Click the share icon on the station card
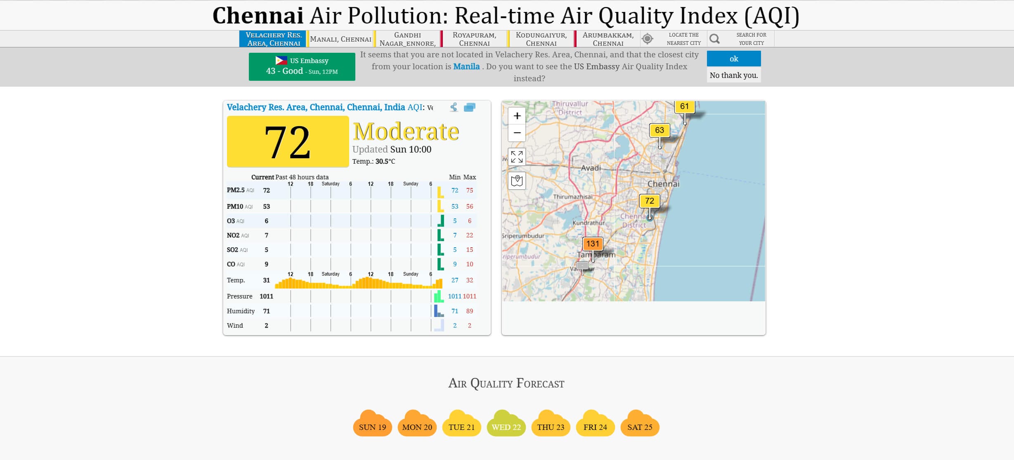The height and width of the screenshot is (460, 1014). 454,108
